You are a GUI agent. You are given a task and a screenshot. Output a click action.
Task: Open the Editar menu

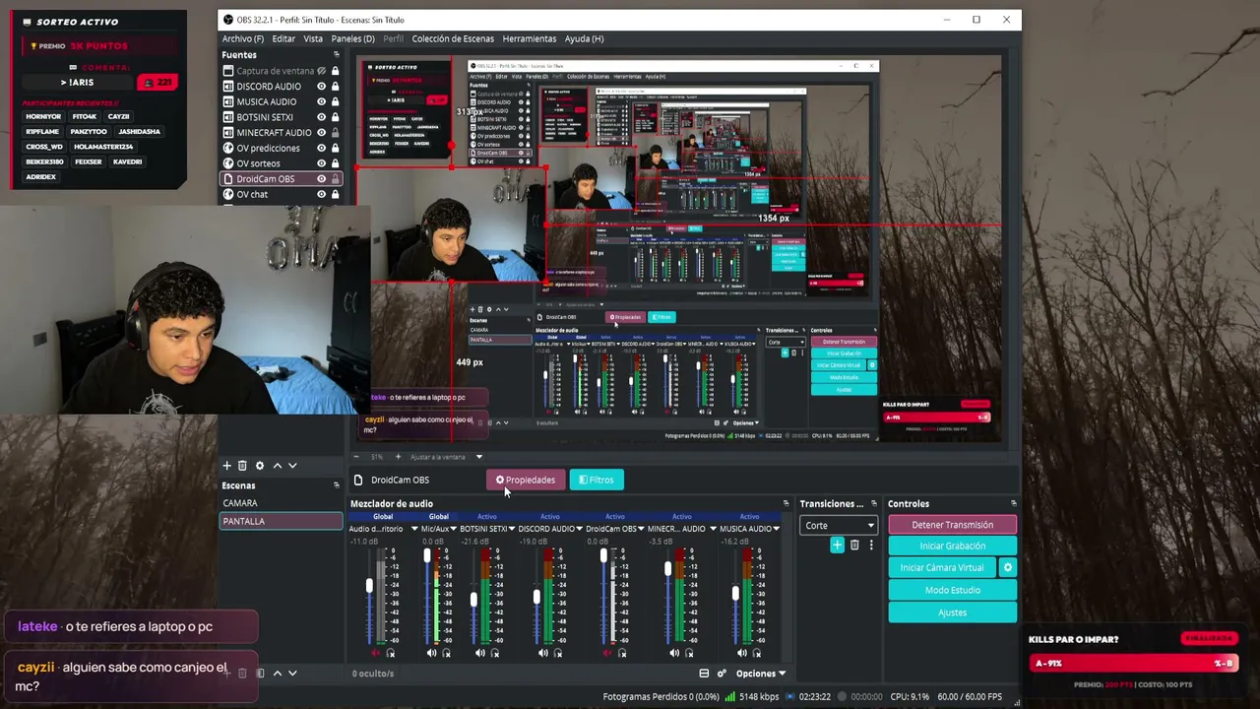click(x=283, y=38)
